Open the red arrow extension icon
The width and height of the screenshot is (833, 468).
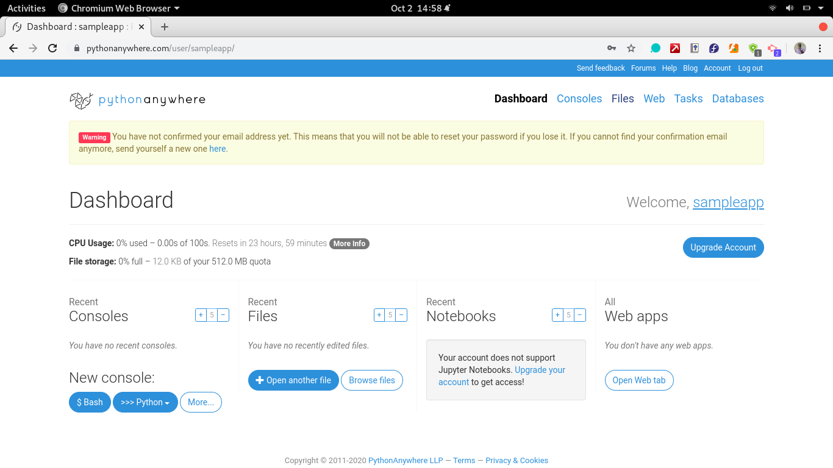675,48
